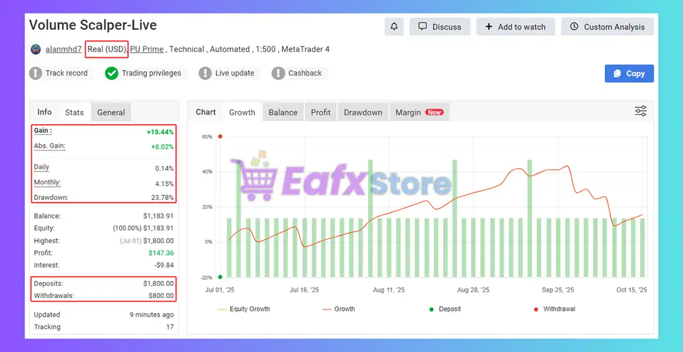
Task: Click the alanmhd7 user avatar
Action: (x=36, y=50)
